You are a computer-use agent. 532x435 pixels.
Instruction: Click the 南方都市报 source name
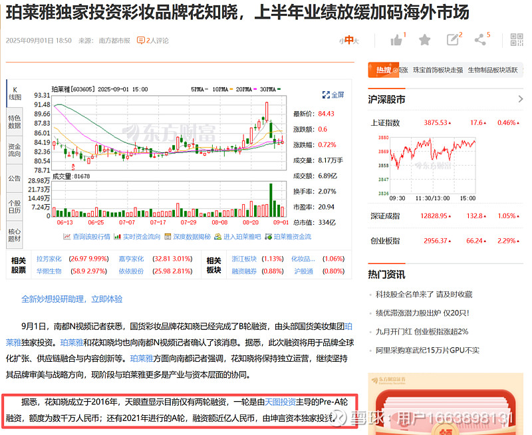pos(114,41)
